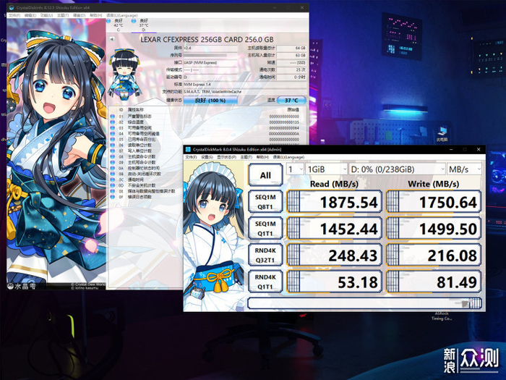506x380 pixels.
Task: Close the CrystalDiskMark window
Action: pos(479,149)
